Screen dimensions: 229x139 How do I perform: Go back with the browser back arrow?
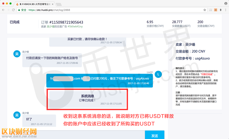coord(3,10)
